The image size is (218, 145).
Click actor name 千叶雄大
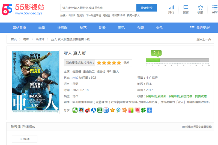pyautogui.click(x=113, y=72)
